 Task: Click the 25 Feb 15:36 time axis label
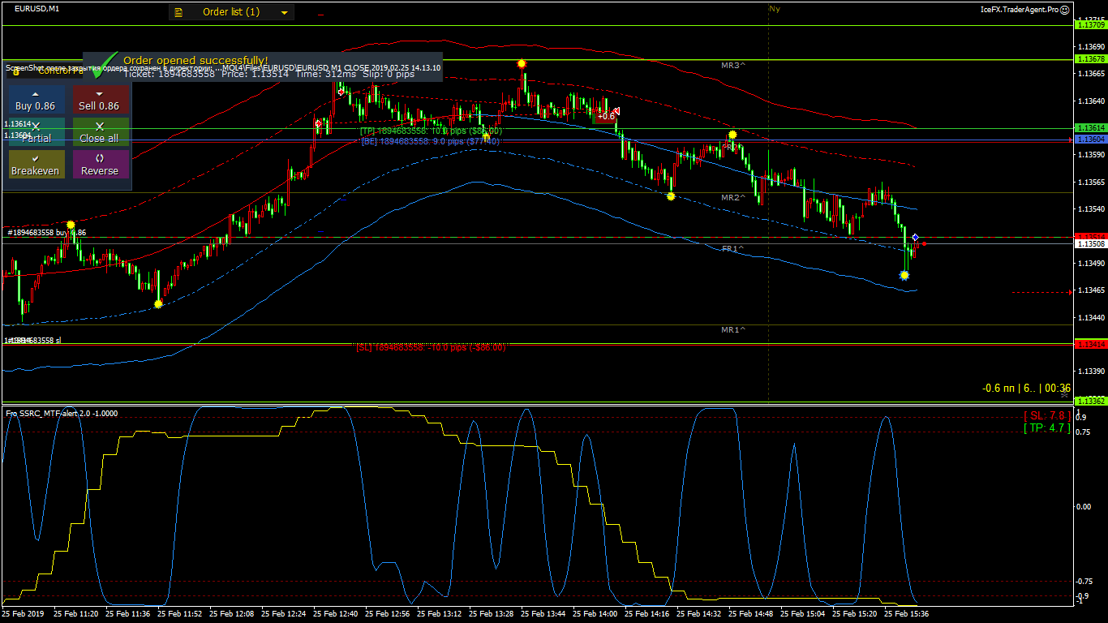(x=906, y=614)
